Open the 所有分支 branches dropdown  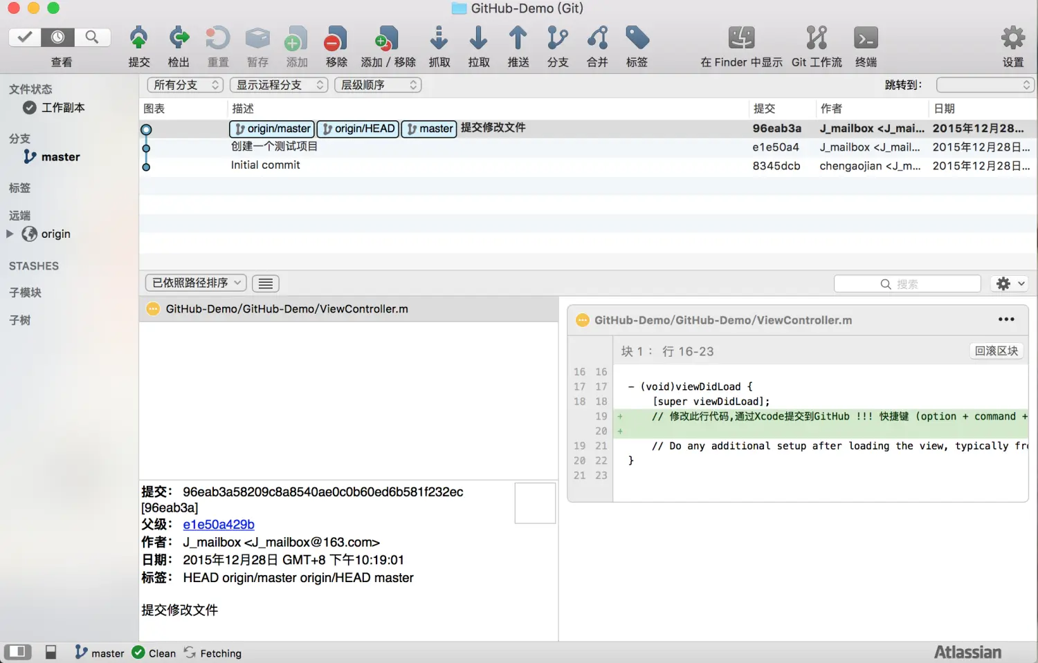click(x=185, y=85)
